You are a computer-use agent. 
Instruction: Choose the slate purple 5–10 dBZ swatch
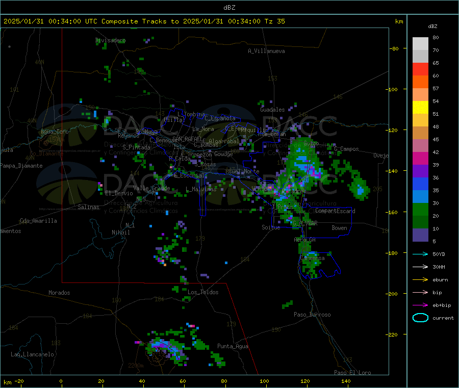tap(420, 235)
